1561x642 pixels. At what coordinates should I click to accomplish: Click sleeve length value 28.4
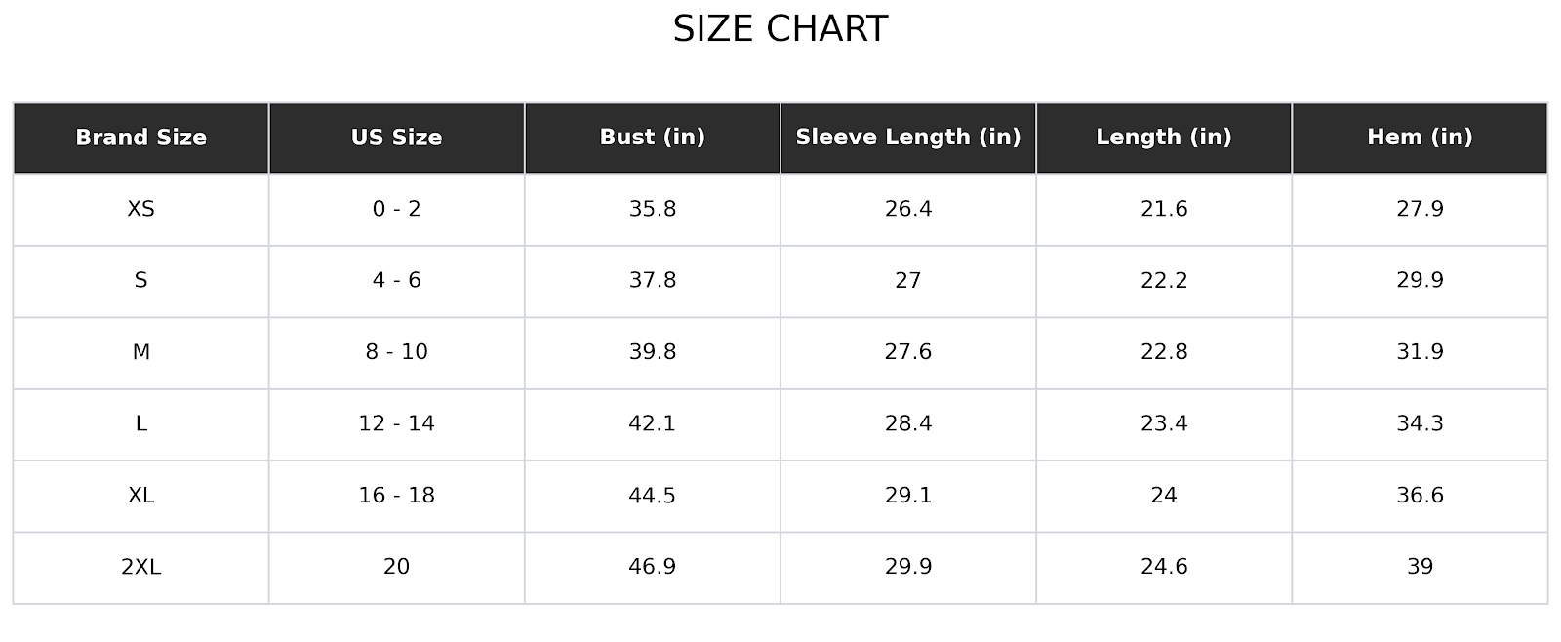tap(907, 423)
